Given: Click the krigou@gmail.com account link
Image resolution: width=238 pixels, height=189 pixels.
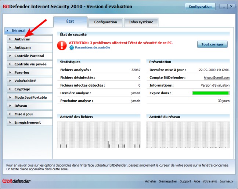Looking at the screenshot, I should 217,78.
